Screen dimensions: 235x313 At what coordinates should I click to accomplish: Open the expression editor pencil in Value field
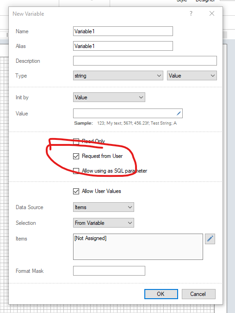(179, 114)
